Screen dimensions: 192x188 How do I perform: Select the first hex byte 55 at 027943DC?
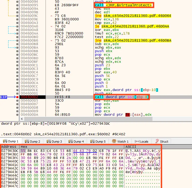coord(23,151)
